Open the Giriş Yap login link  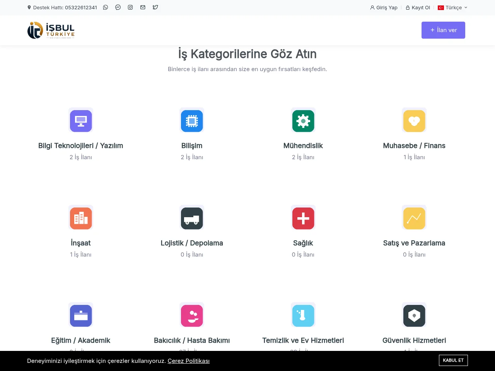click(x=384, y=7)
